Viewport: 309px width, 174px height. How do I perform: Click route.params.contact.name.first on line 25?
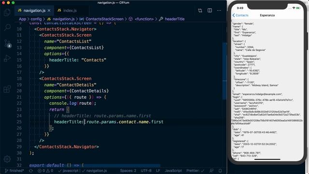[125, 122]
